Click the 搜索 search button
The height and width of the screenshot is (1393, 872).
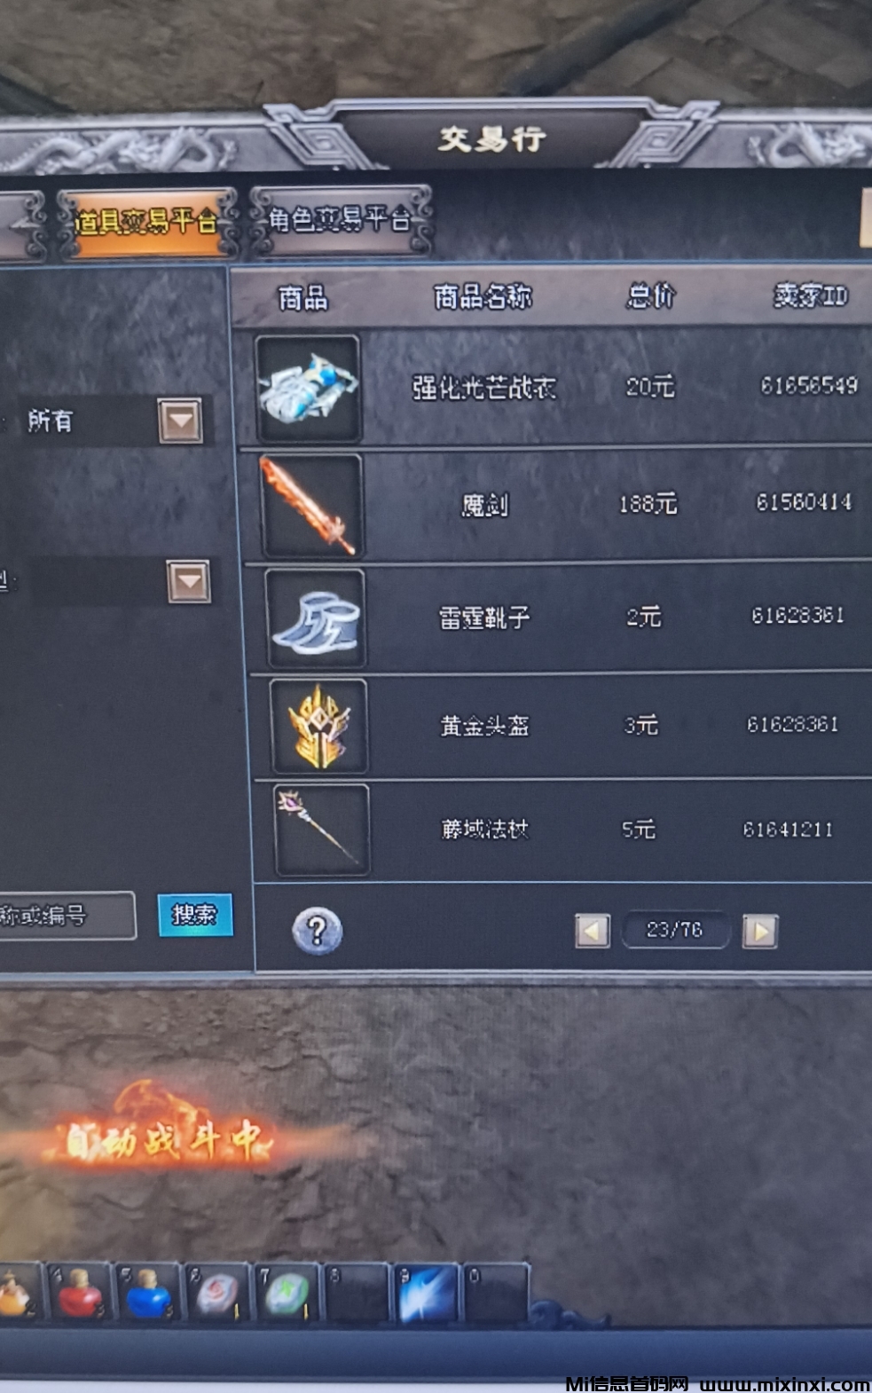(x=195, y=914)
